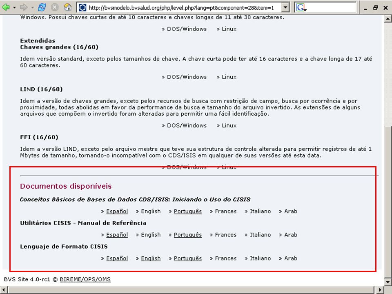
Task: Open Italiano link for Utilitários CISIS manual
Action: [x=260, y=235]
